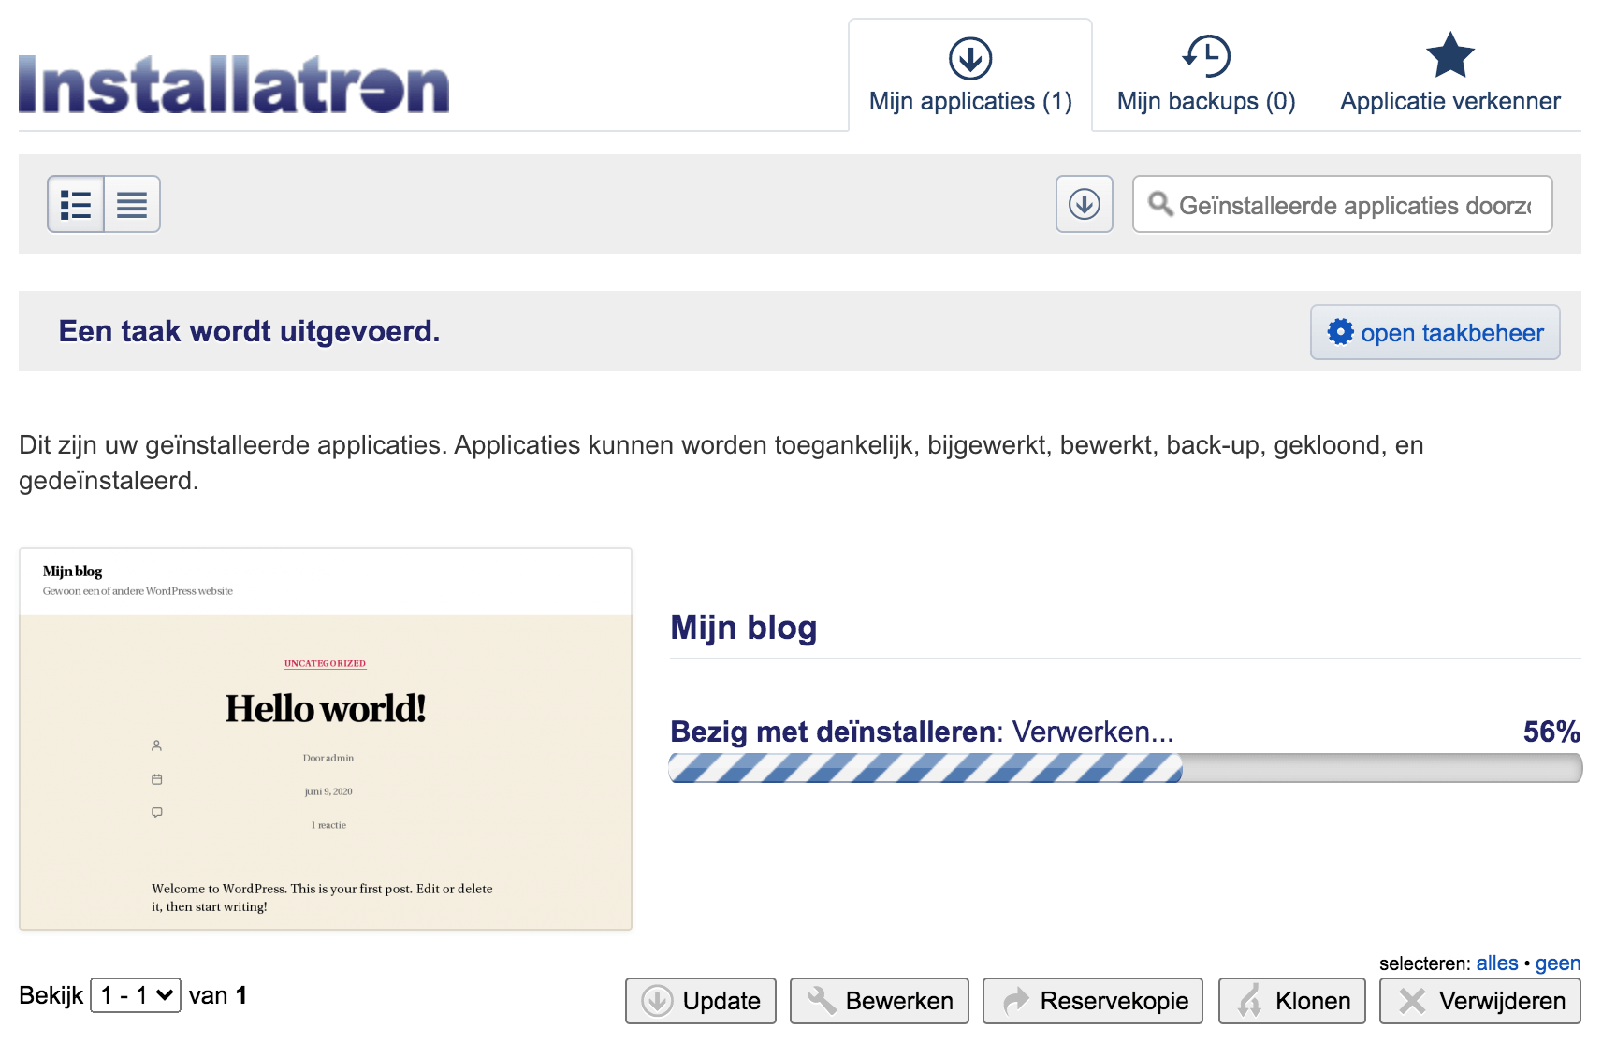
Task: Switch to the Mijn backups (0) tab
Action: pos(1206,76)
